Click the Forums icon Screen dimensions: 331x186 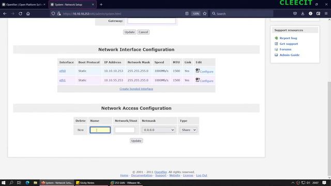pyautogui.click(x=276, y=50)
